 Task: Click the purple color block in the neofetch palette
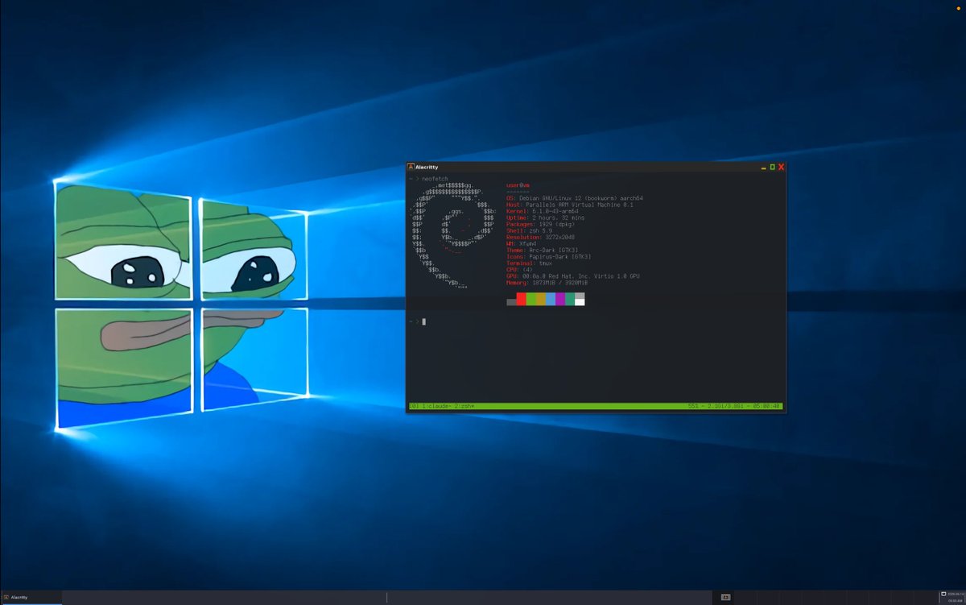[x=560, y=299]
